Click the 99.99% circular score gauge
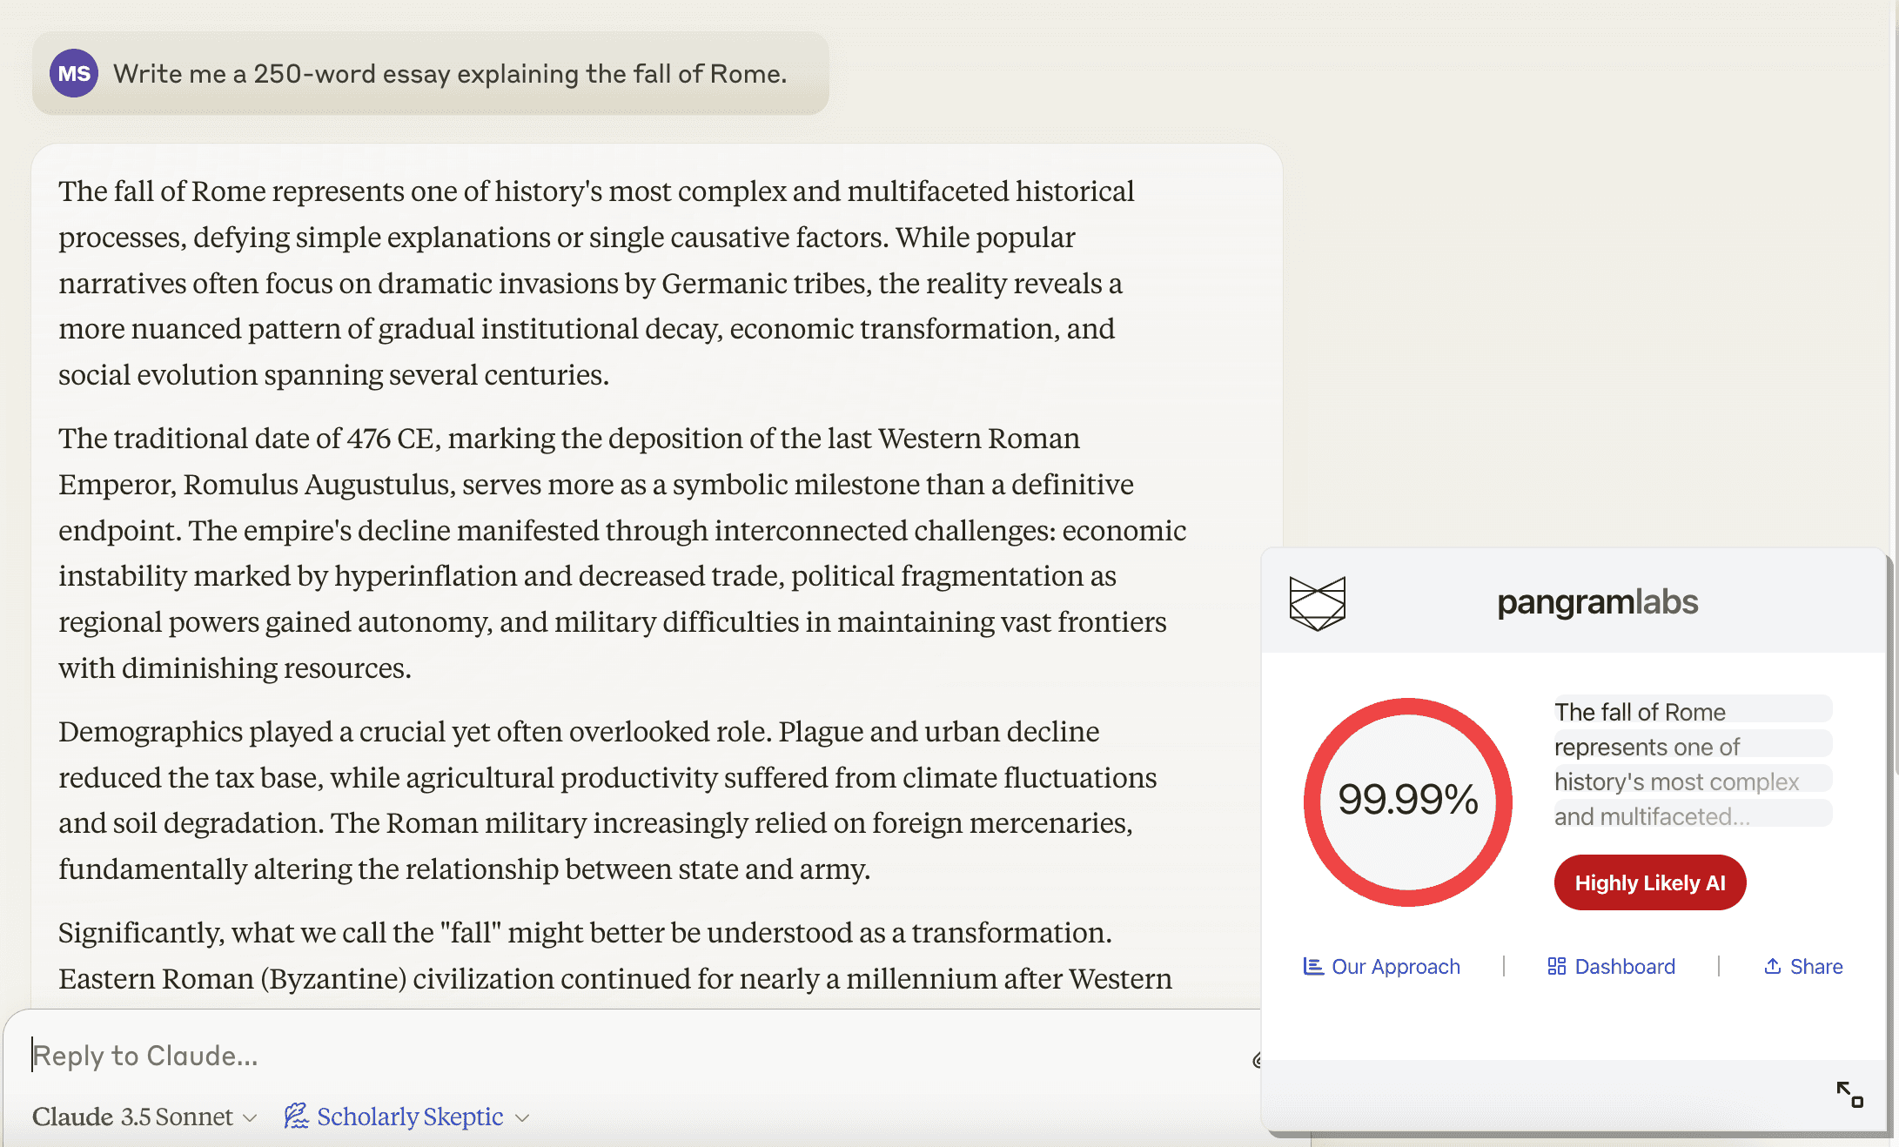 coord(1407,801)
